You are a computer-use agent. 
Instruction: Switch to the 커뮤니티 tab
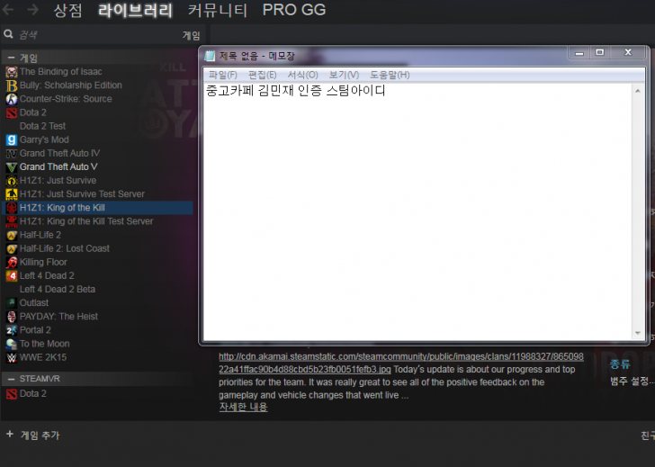point(217,11)
